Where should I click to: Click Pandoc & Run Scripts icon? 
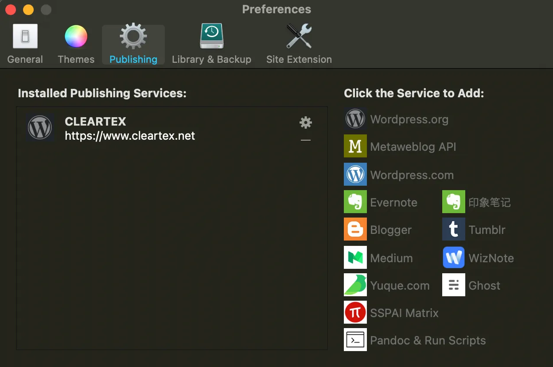[355, 340]
